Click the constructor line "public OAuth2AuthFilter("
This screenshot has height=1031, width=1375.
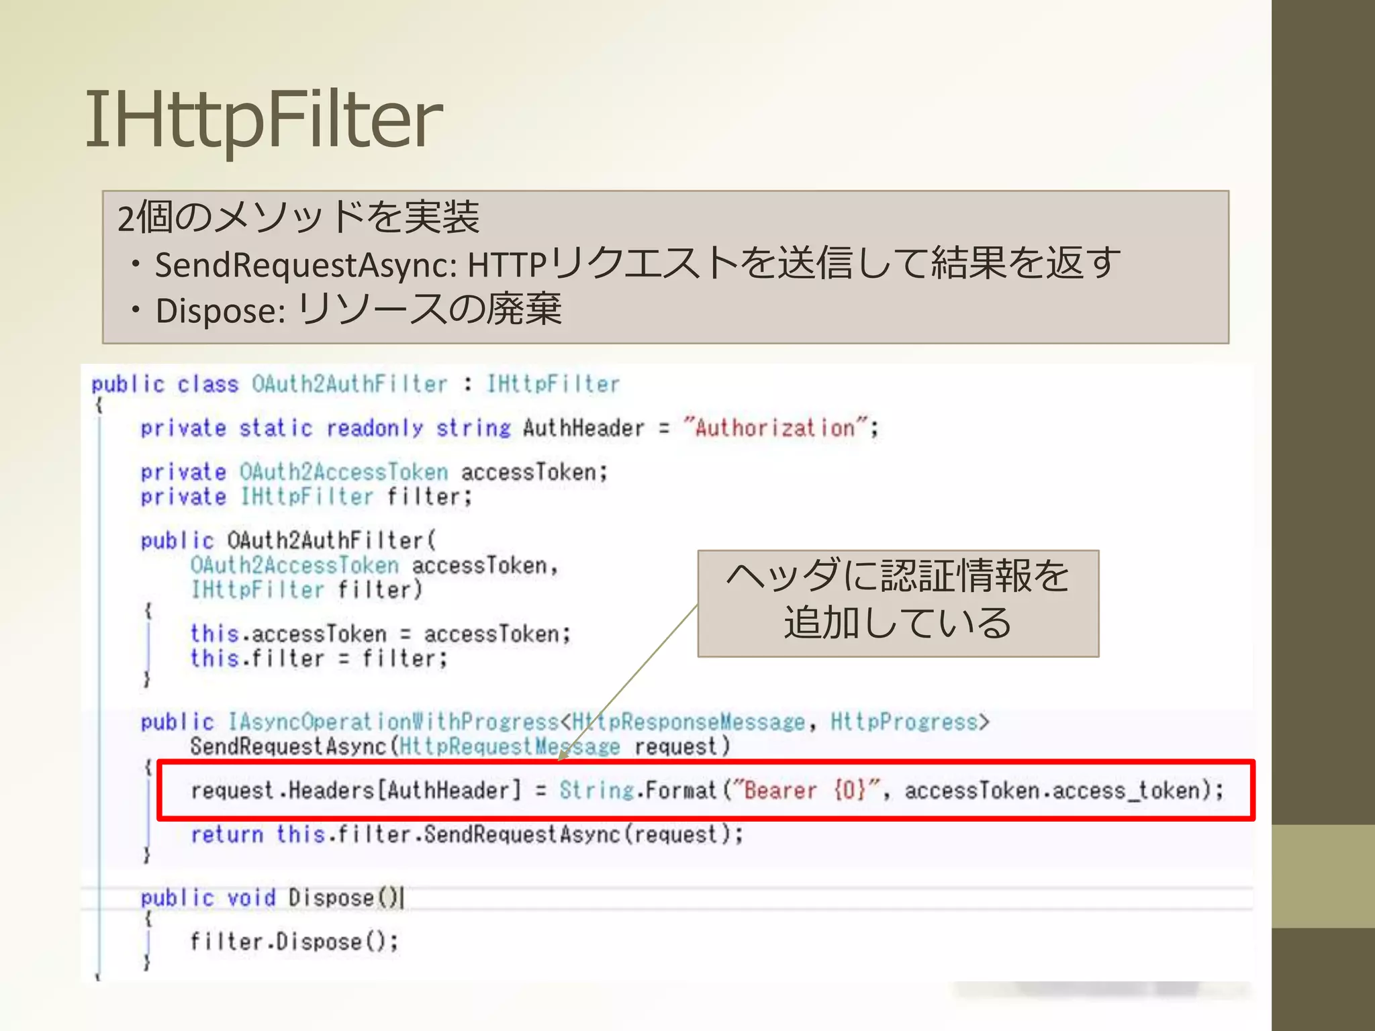[289, 540]
